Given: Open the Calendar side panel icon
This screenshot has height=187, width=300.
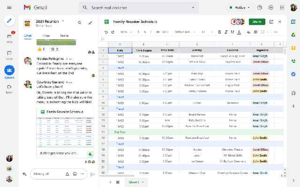Looking at the screenshot, I should click(293, 22).
